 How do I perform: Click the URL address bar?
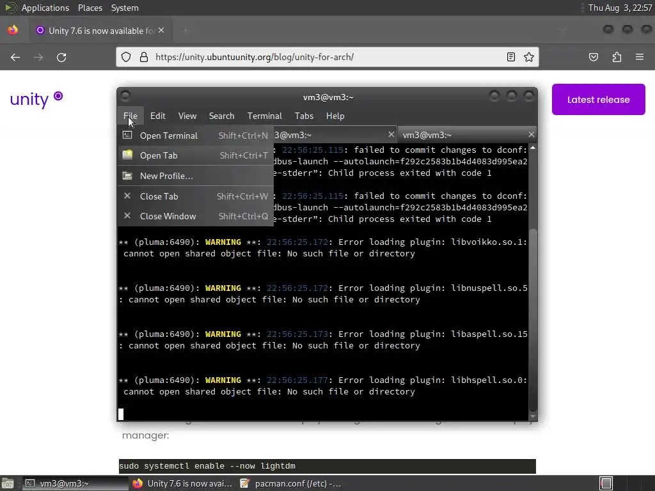(327, 57)
